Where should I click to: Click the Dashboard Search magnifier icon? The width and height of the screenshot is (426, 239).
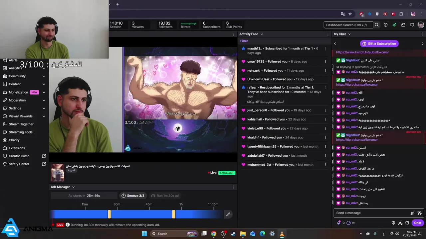coord(377,25)
